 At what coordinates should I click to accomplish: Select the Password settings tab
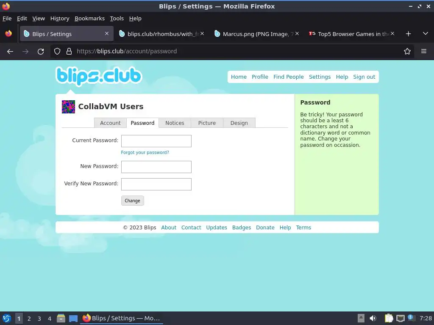pos(142,123)
